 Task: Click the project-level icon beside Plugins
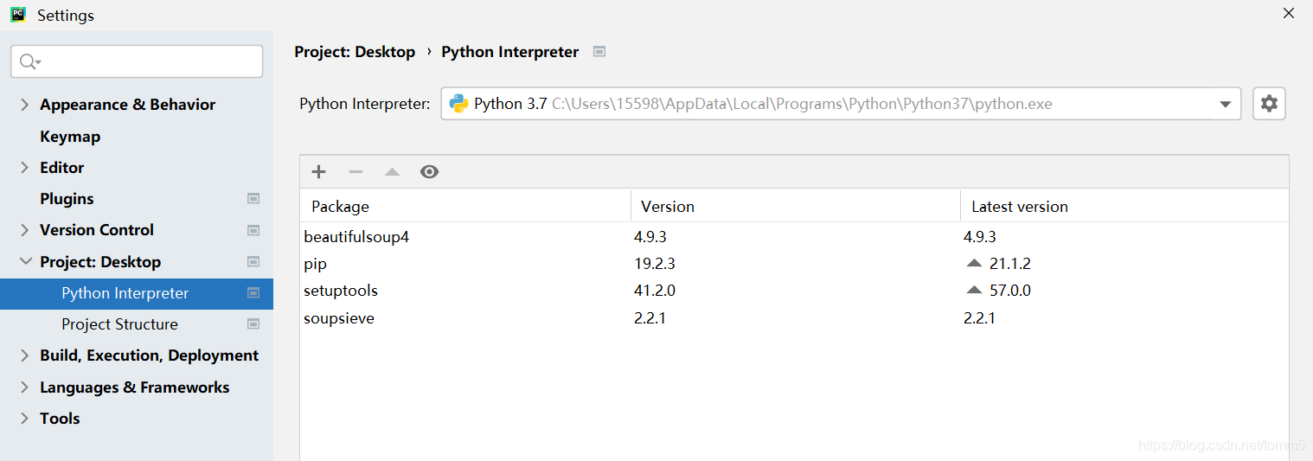tap(253, 199)
